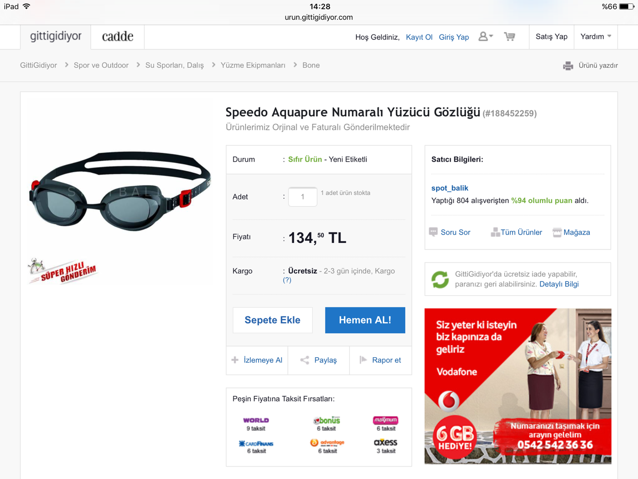Open the Vodafone 6 GB advertisement banner
The height and width of the screenshot is (479, 638).
pyautogui.click(x=518, y=386)
